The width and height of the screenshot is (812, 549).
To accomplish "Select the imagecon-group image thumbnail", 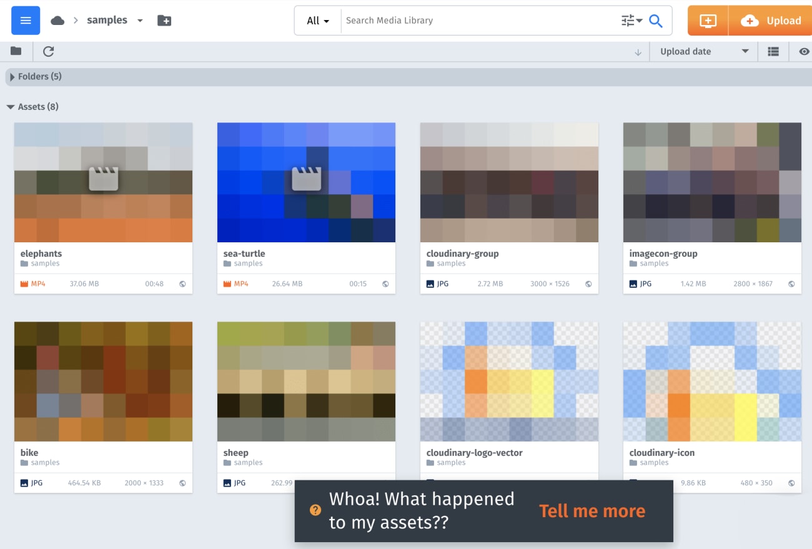I will pos(712,182).
